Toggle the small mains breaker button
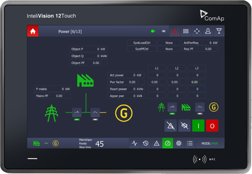 (172, 107)
